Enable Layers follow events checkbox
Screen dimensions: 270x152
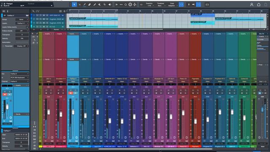pos(27,27)
